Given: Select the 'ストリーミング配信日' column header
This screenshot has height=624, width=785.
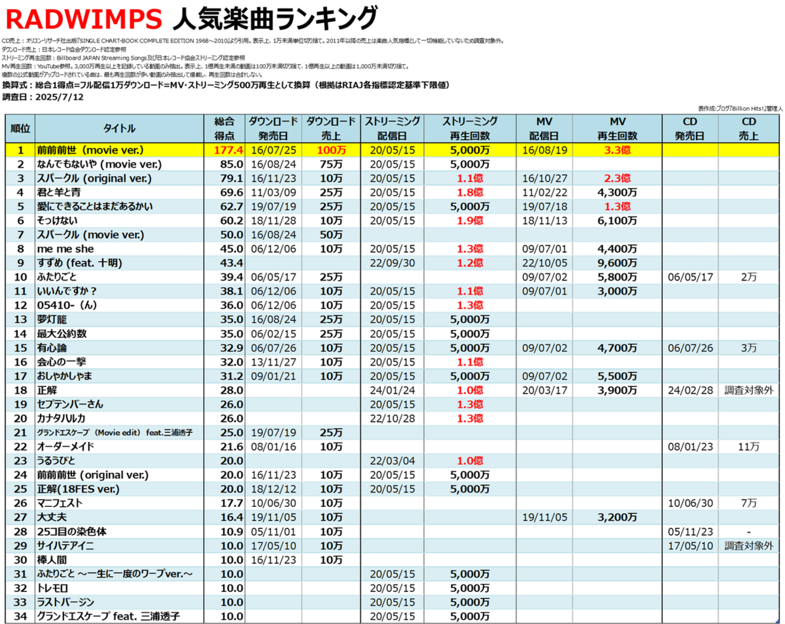Looking at the screenshot, I should [x=392, y=128].
